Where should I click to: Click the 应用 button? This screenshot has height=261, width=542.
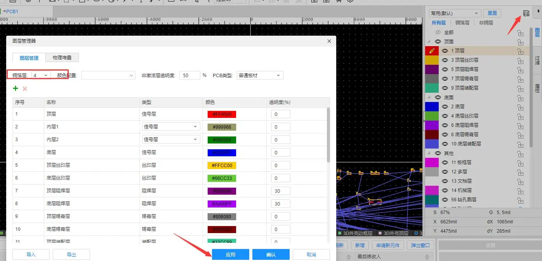pos(231,254)
